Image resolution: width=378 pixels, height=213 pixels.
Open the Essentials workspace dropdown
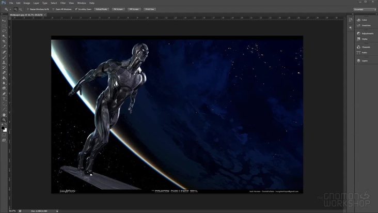[x=365, y=9]
